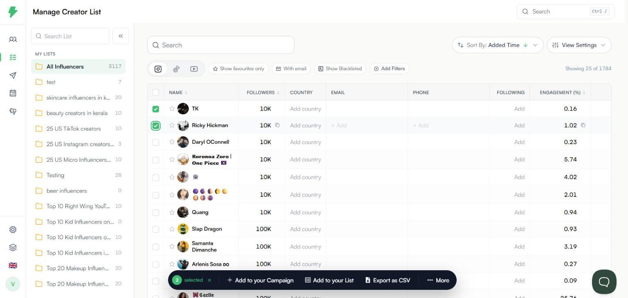Open the sidebar icon below the calendar

[13, 111]
